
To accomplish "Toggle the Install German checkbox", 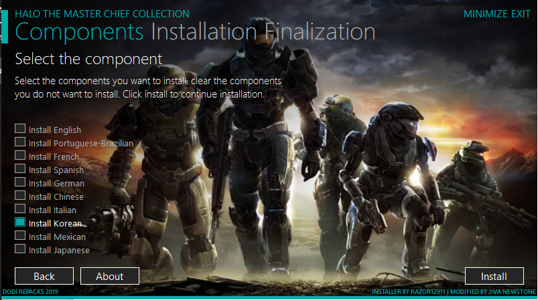I will coord(20,182).
